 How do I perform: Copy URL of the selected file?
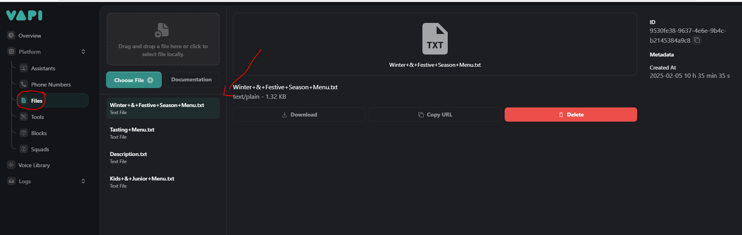pyautogui.click(x=435, y=115)
